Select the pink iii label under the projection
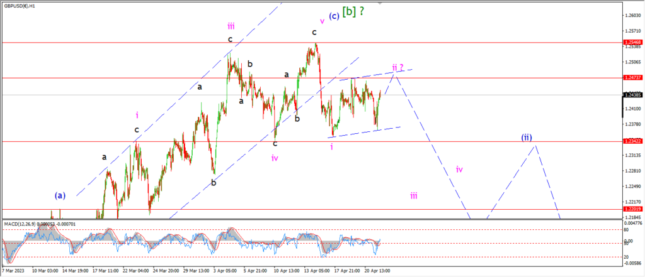Viewport: 645px width, 277px height. point(414,196)
